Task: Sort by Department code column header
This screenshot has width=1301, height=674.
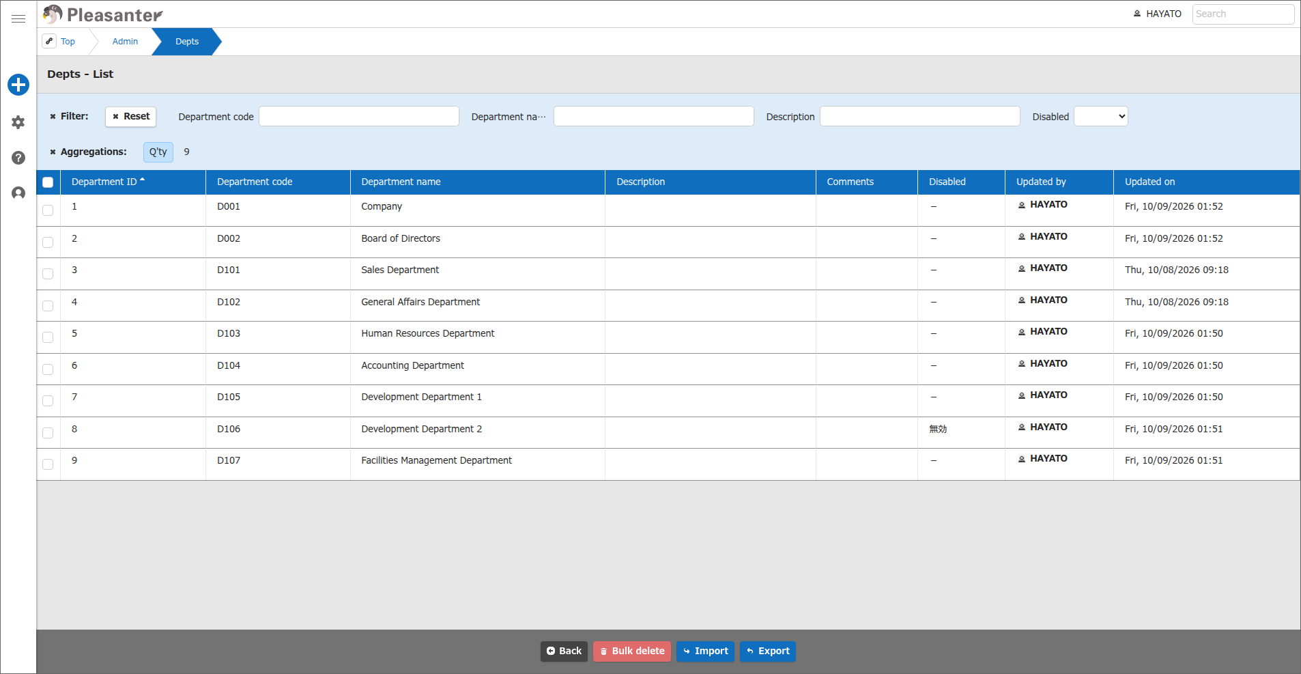Action: pos(278,182)
